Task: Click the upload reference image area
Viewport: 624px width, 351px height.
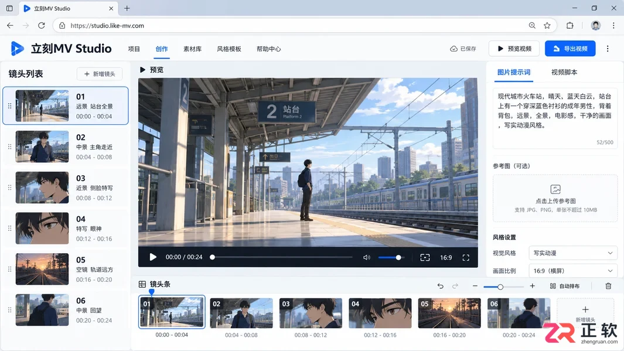Action: (x=555, y=198)
